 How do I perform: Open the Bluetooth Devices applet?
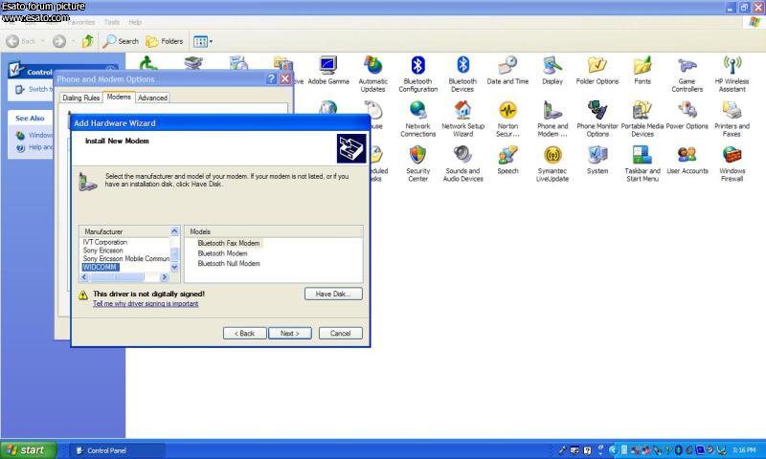coord(462,67)
